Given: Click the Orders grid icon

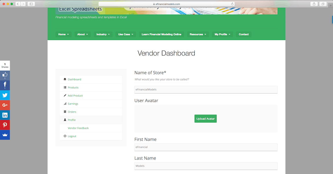Looking at the screenshot, I should [x=65, y=112].
